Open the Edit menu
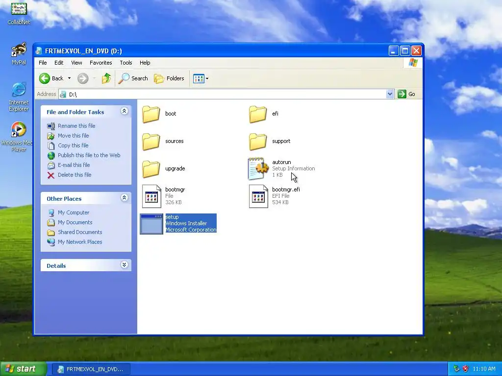This screenshot has width=502, height=376. pos(59,63)
